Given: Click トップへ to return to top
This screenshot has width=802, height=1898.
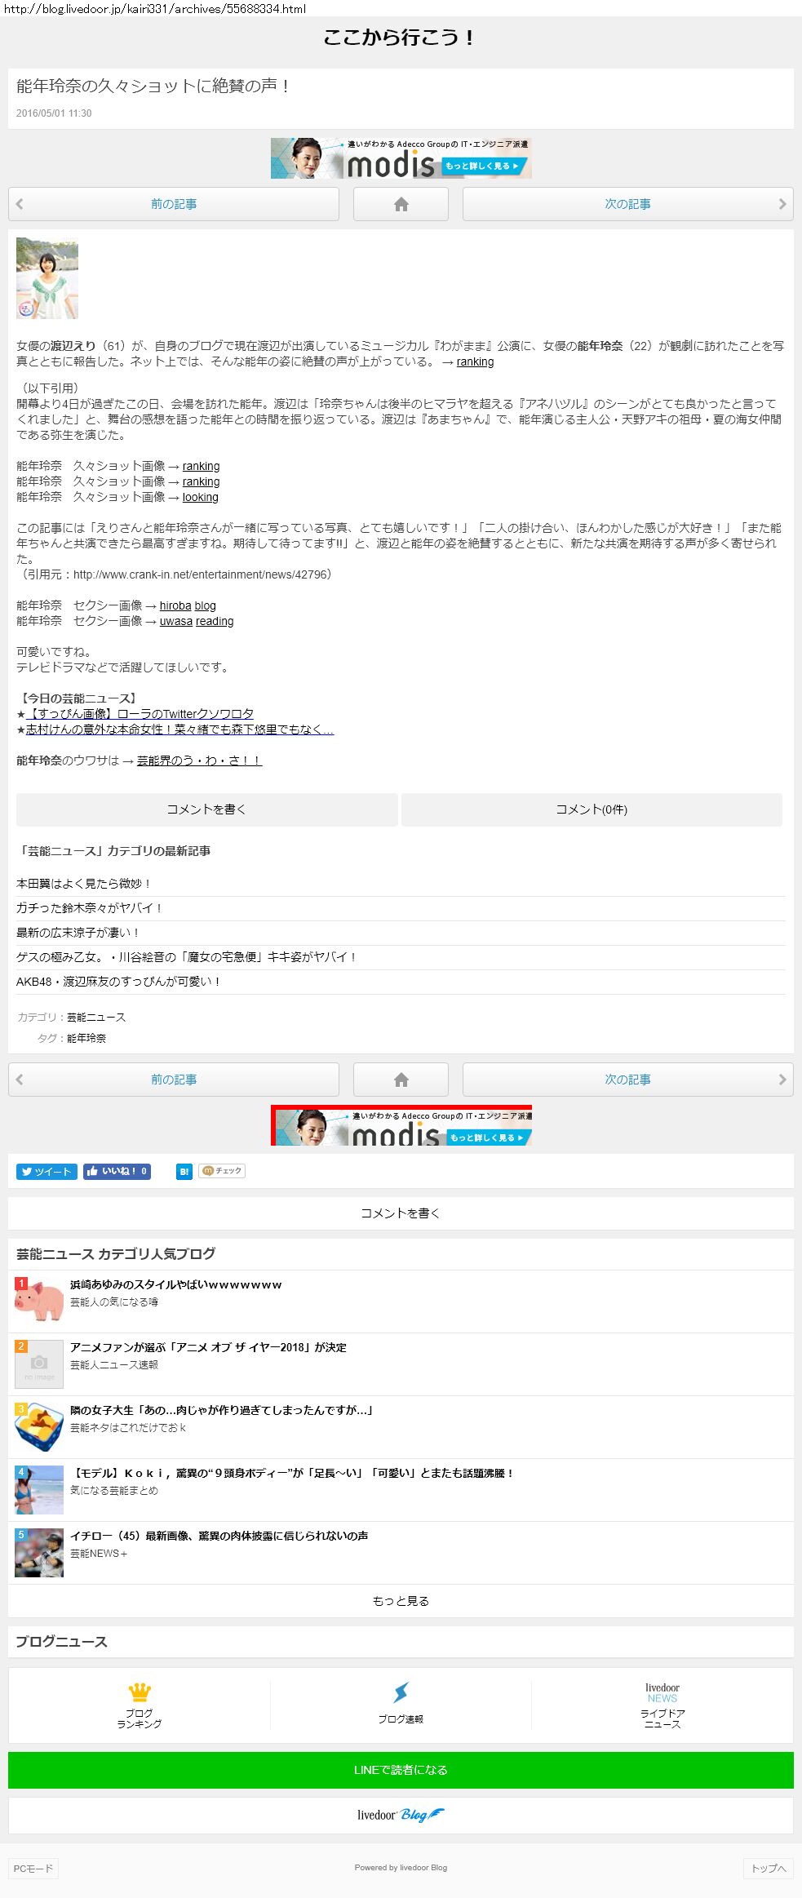Looking at the screenshot, I should (769, 1869).
